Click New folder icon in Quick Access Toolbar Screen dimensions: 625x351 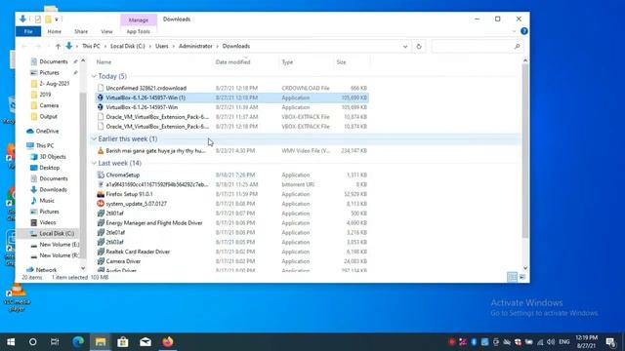point(48,19)
